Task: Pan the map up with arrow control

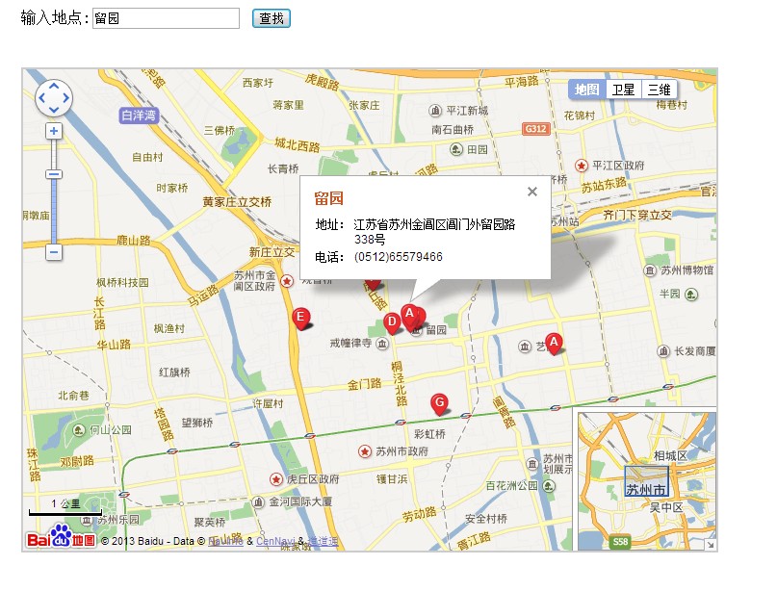Action: coord(54,87)
